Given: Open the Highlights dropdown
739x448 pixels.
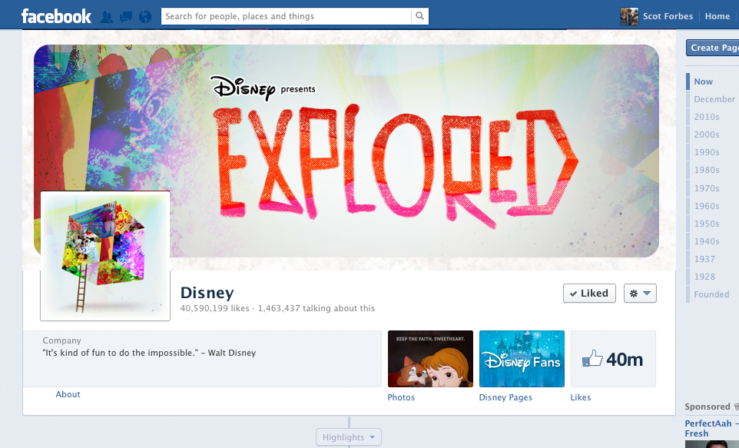Looking at the screenshot, I should pos(348,437).
